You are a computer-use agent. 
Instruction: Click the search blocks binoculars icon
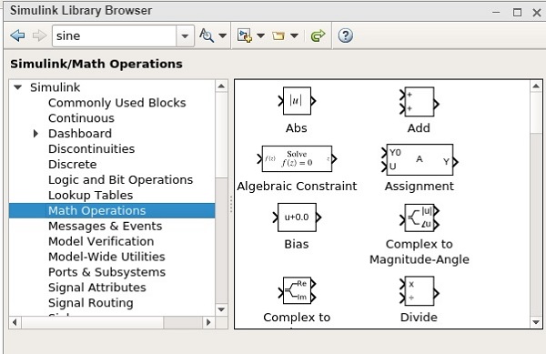(207, 35)
